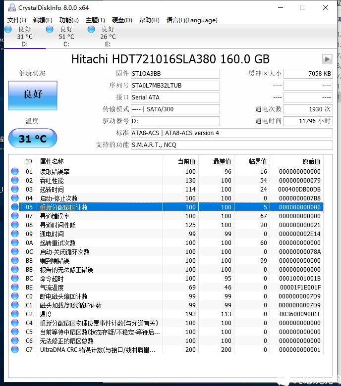Screen dimensions: 341x386
Task: Click the status orb for 09 通电时间
Action: 15,234
